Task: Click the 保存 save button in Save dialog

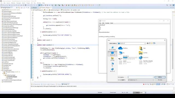Action: click(160, 77)
